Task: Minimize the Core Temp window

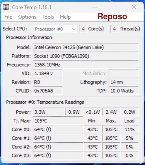Action: [x=94, y=7]
